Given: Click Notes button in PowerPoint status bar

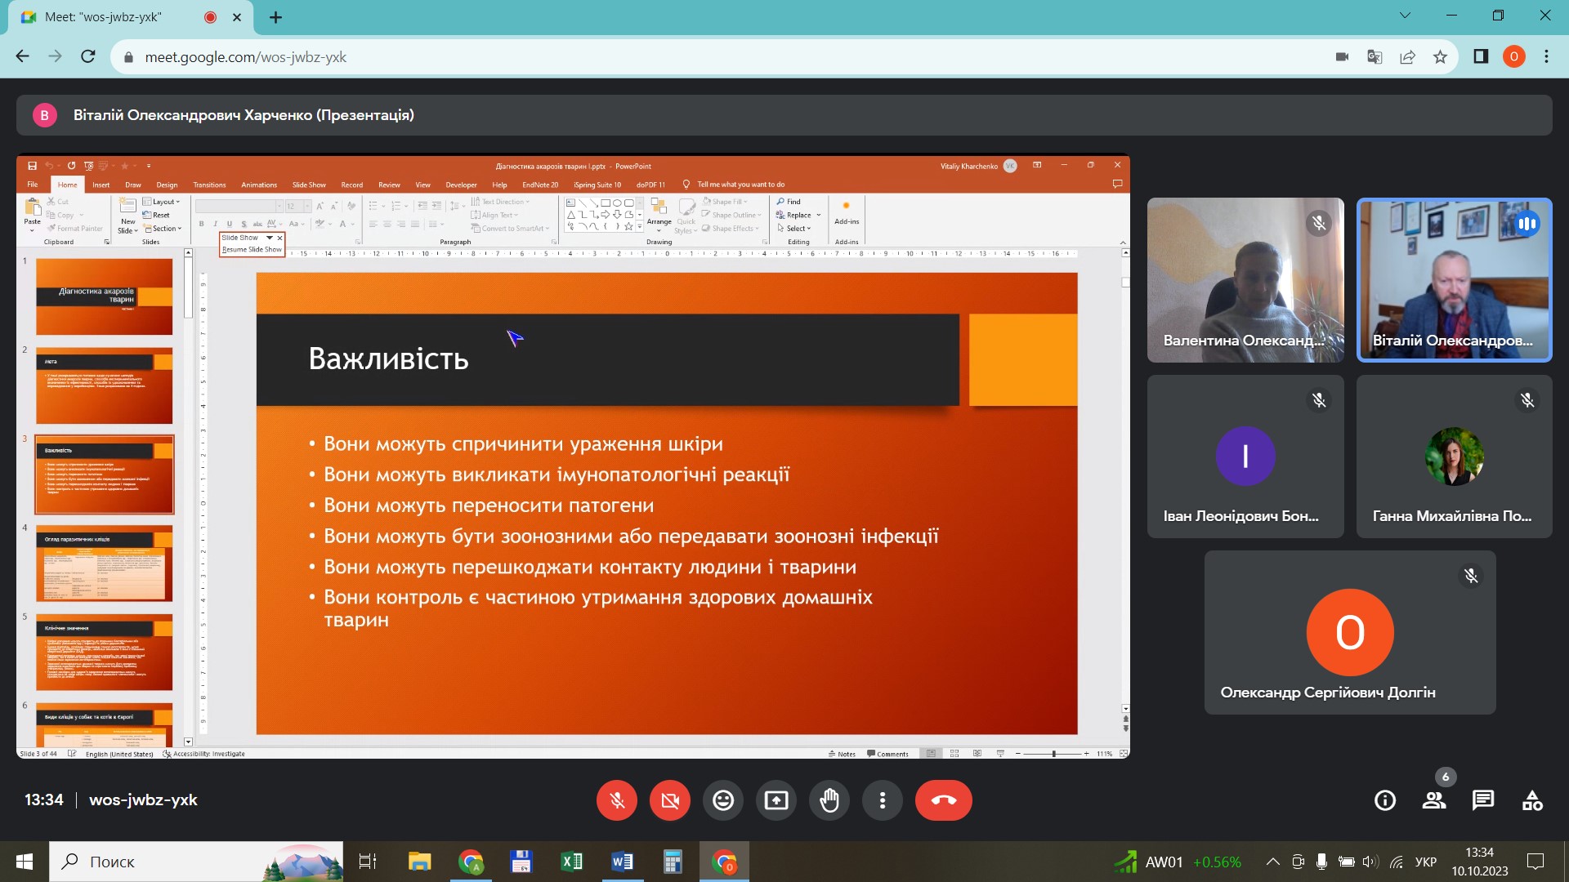Looking at the screenshot, I should point(842,754).
